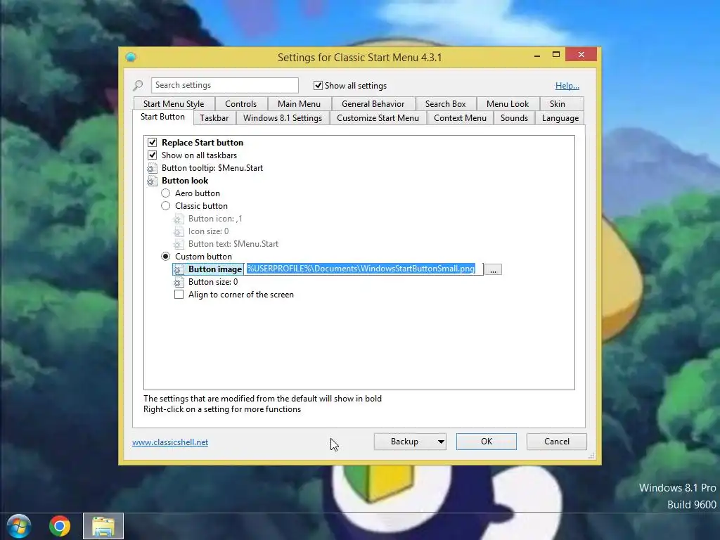Open File Explorer from the taskbar
The width and height of the screenshot is (720, 540).
(103, 526)
